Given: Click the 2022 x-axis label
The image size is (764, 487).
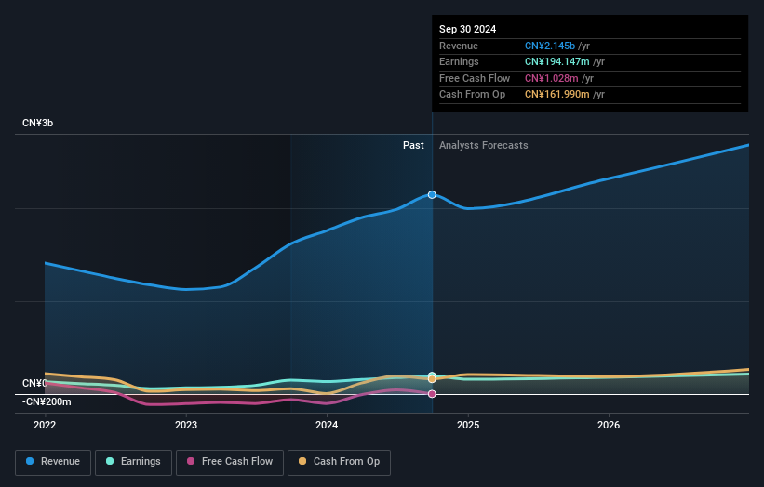Looking at the screenshot, I should tap(45, 425).
